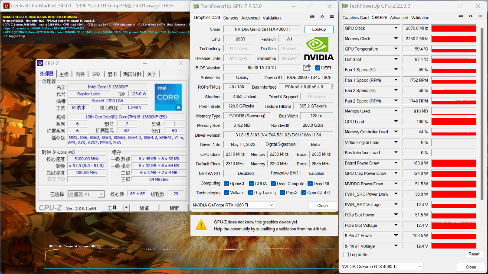
Task: Switch to Validation tab in left GPU-Z window
Action: tap(272, 18)
